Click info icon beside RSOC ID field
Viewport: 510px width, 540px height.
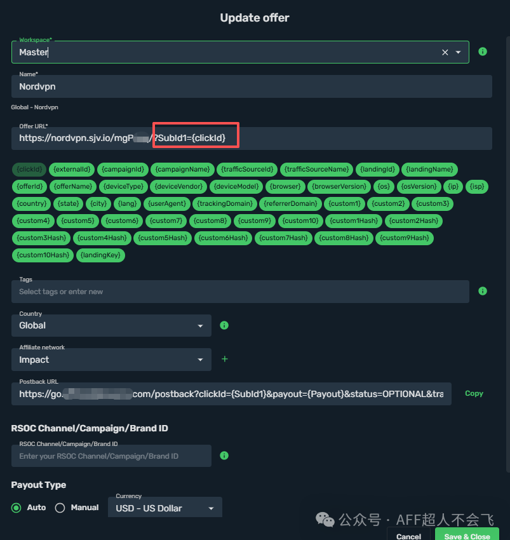click(224, 456)
